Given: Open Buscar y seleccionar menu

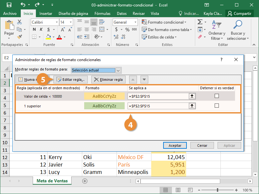Looking at the screenshot, I should coord(238,30).
